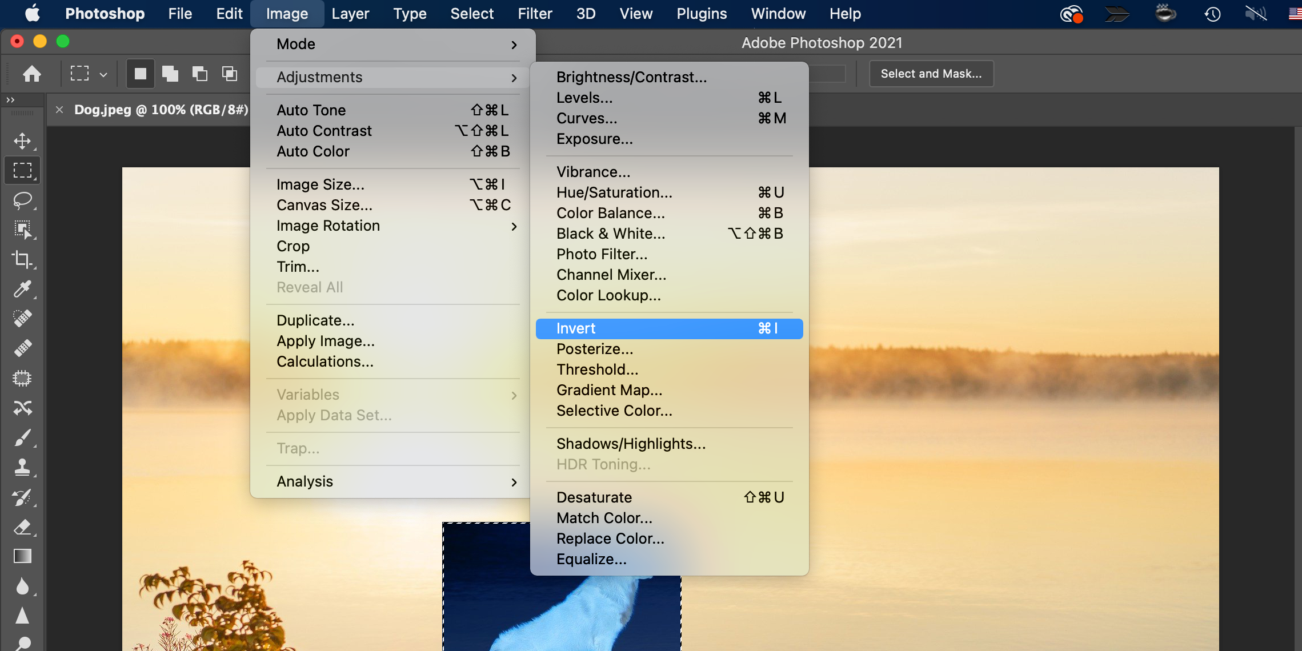Select the Clone Stamp tool

(x=23, y=467)
